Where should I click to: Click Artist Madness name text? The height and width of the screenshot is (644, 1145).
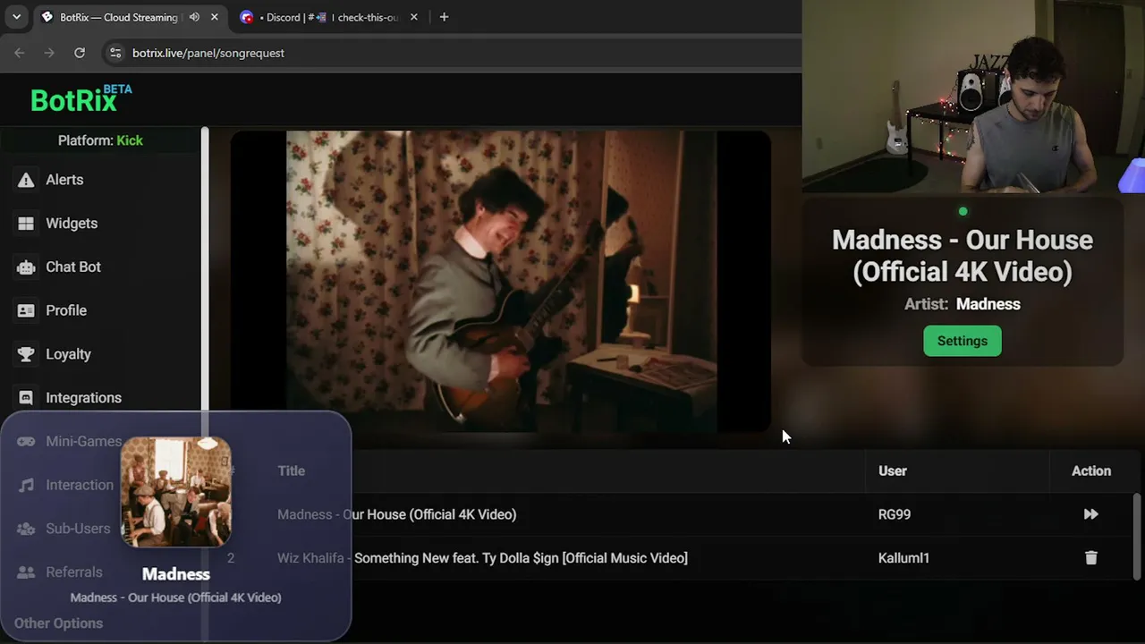coord(988,304)
